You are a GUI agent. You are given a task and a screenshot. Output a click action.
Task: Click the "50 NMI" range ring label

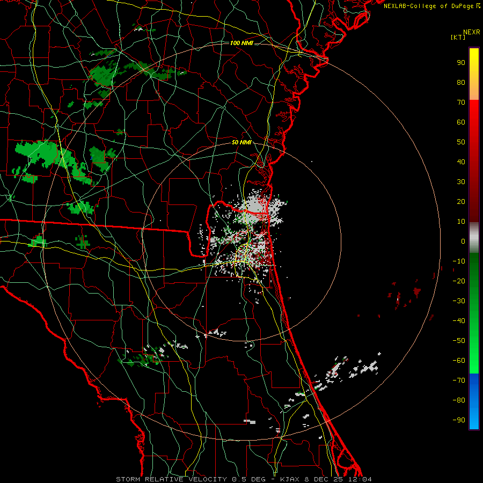tap(241, 142)
